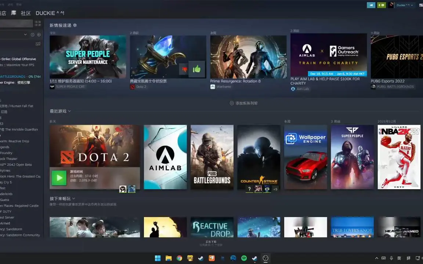This screenshot has width=423, height=264.
Task: Open the green inbox envelope notifications
Action: click(x=382, y=5)
